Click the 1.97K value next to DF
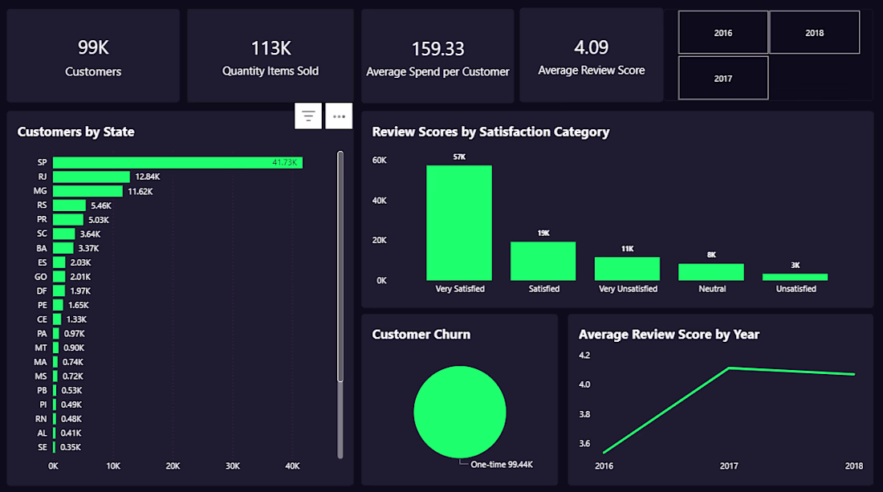 tap(80, 291)
